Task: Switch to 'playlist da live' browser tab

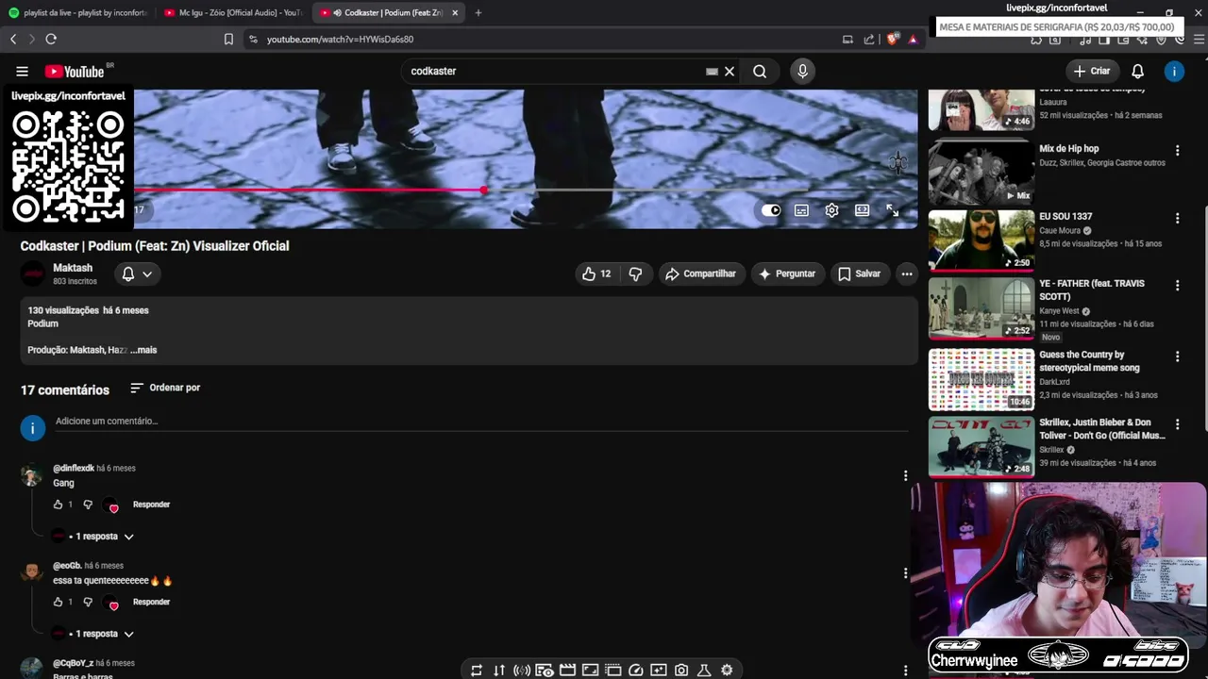Action: [x=77, y=13]
